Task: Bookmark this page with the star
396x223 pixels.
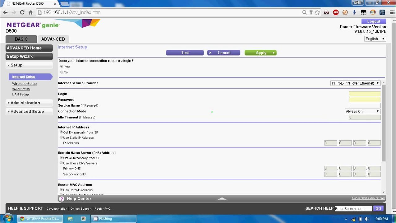Action: 317,12
